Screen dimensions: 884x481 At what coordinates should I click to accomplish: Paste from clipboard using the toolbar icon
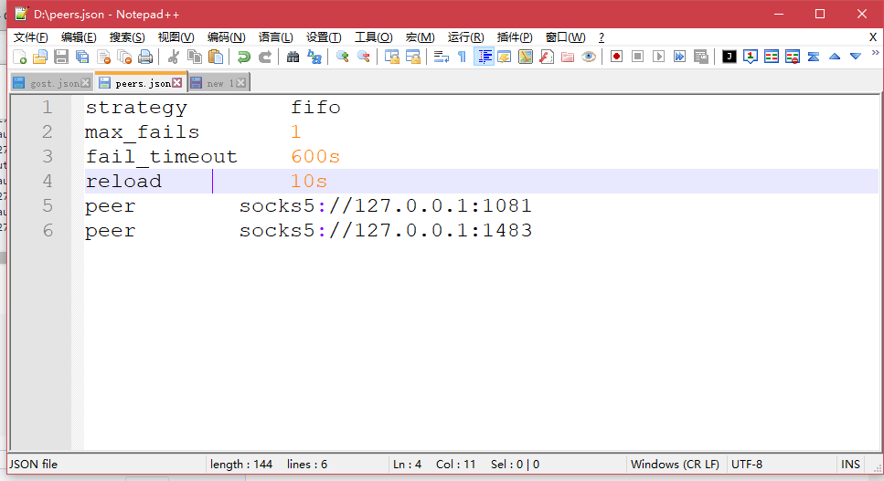216,57
